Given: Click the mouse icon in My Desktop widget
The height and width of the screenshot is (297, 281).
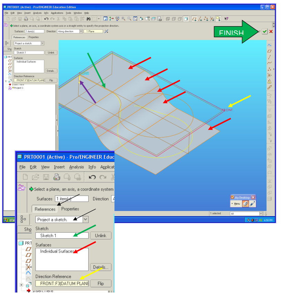Looking at the screenshot, I should click(x=245, y=204).
